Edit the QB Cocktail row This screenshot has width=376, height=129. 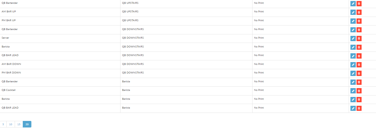coord(353,91)
